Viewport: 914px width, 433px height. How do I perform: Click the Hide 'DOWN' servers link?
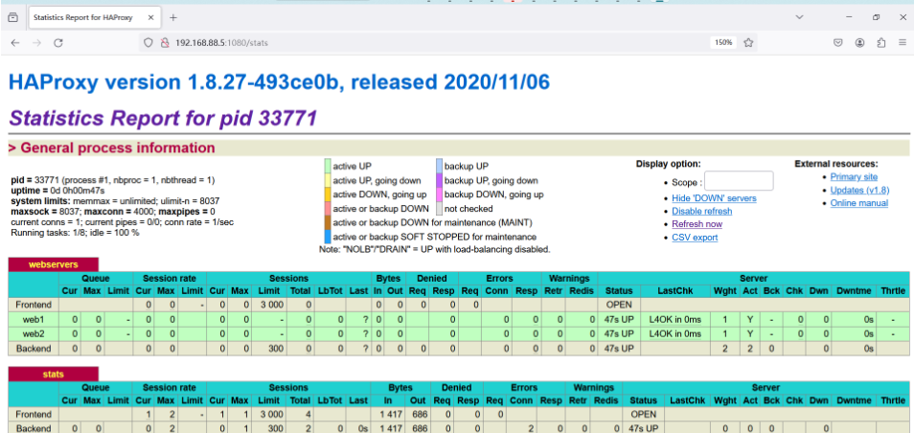(714, 198)
